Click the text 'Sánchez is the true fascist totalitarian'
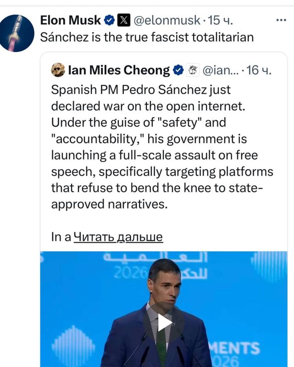 (147, 37)
